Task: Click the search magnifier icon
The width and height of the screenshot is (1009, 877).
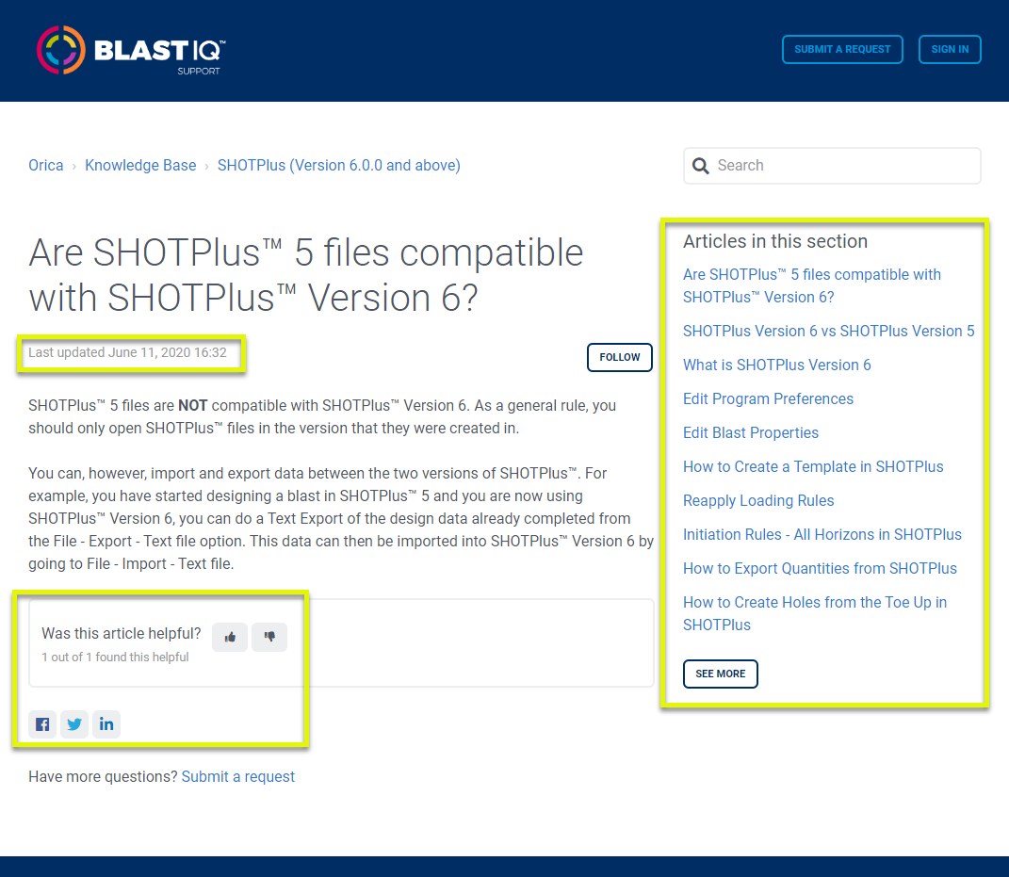Action: tap(700, 166)
